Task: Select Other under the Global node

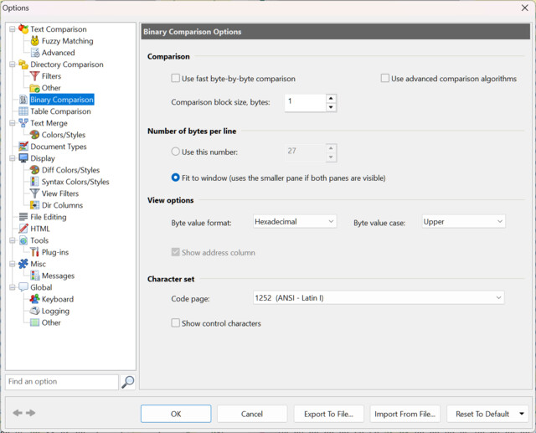Action: click(x=51, y=322)
